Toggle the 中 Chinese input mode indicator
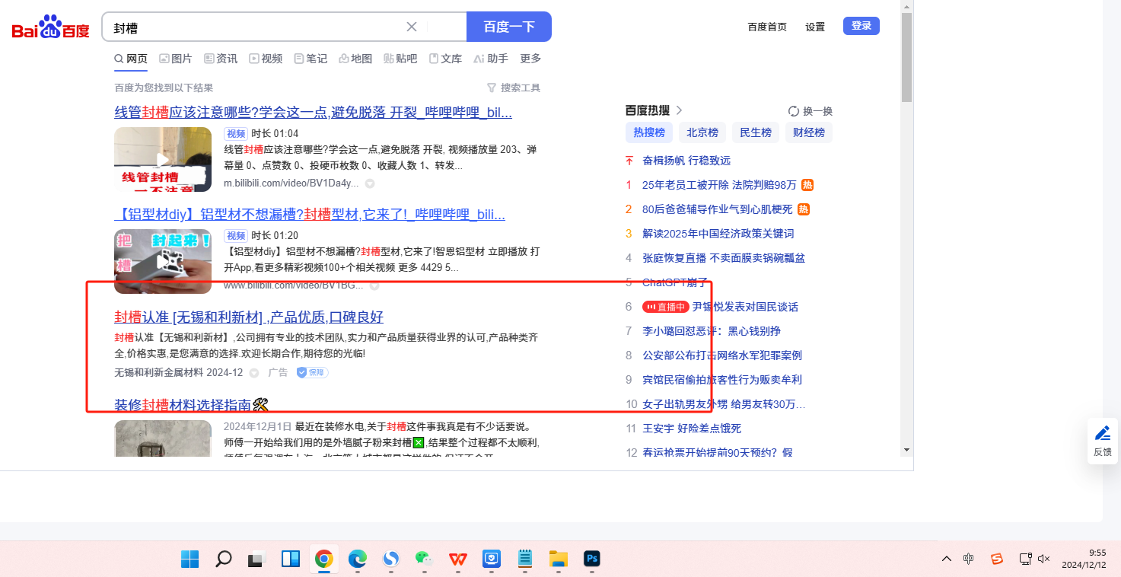The height and width of the screenshot is (577, 1121). tap(968, 559)
